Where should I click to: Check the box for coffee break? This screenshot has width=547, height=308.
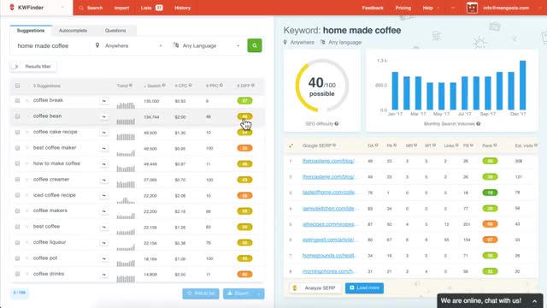pos(17,101)
